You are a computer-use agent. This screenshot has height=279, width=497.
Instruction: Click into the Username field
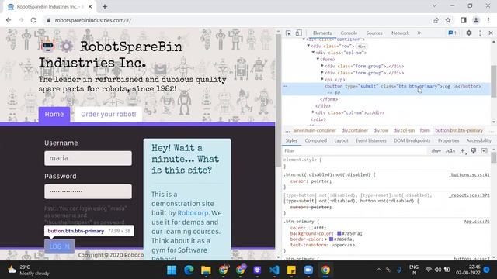click(x=88, y=158)
